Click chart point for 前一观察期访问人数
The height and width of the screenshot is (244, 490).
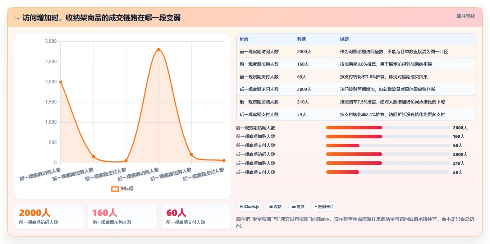coord(61,82)
